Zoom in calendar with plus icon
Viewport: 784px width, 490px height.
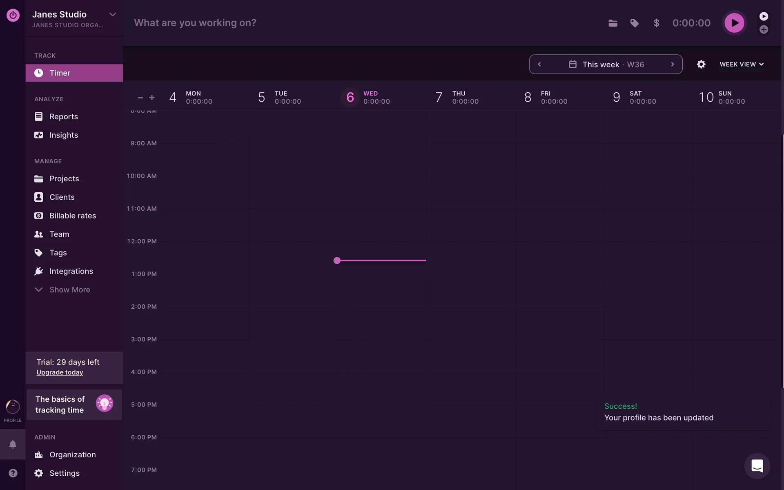point(152,98)
